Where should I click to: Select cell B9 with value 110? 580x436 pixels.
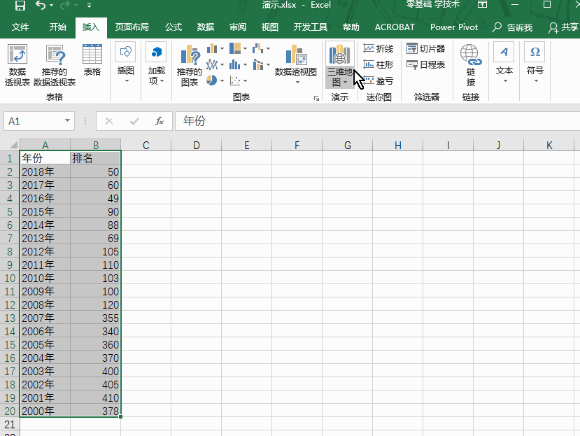tap(95, 265)
